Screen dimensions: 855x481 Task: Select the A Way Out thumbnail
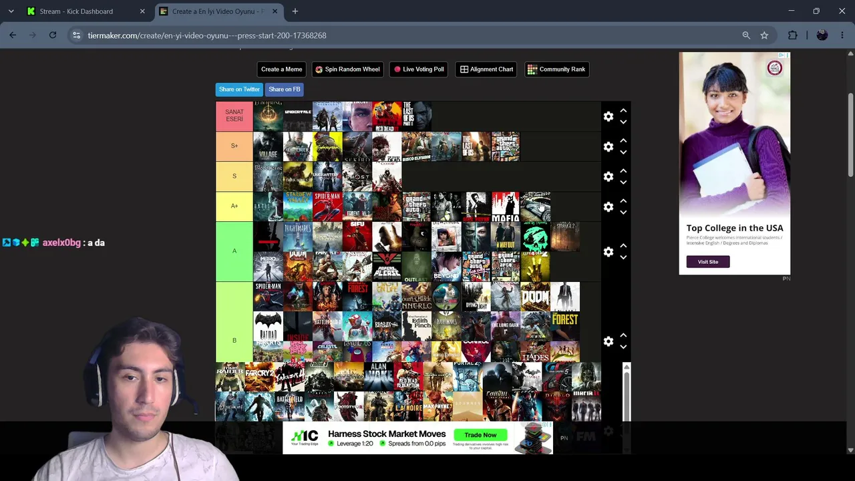coord(506,236)
